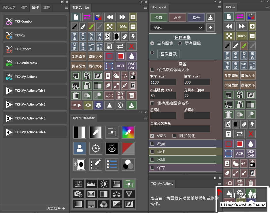Open the 动作 tab
This screenshot has width=270, height=213.
coord(24,7)
